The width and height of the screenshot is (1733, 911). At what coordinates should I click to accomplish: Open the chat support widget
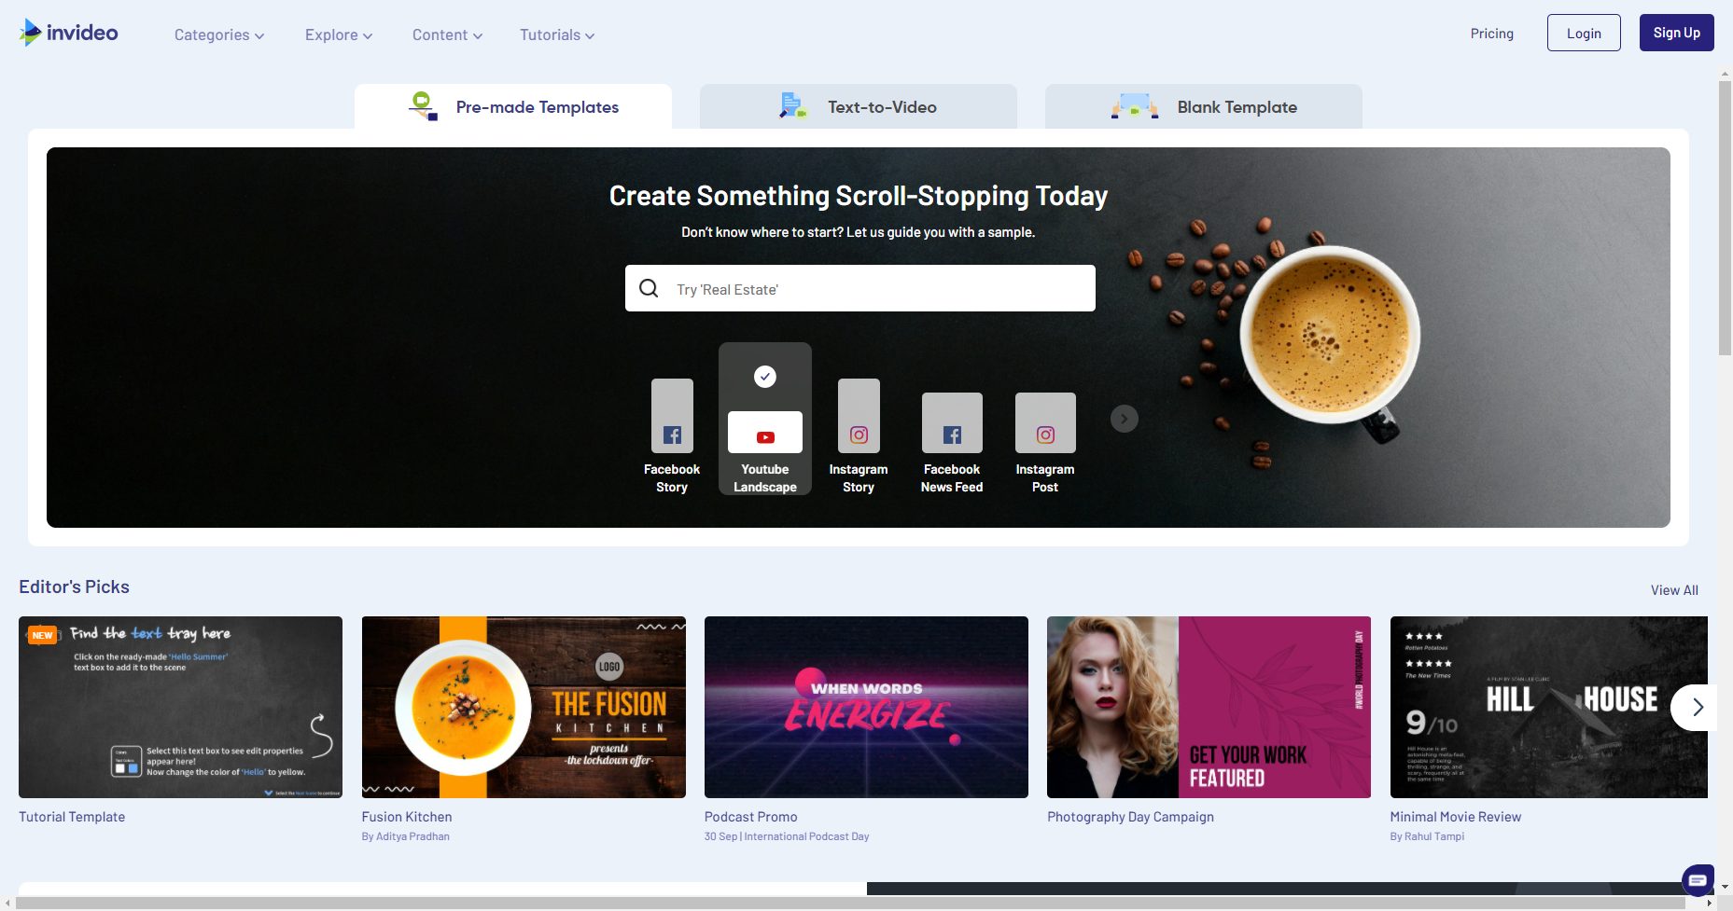1698,880
